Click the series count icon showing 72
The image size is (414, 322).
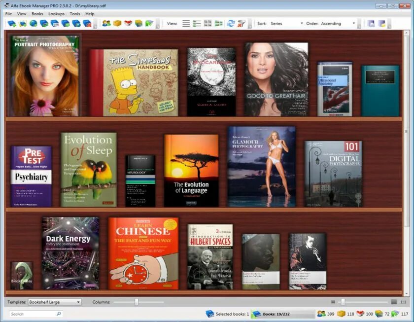[x=379, y=314]
